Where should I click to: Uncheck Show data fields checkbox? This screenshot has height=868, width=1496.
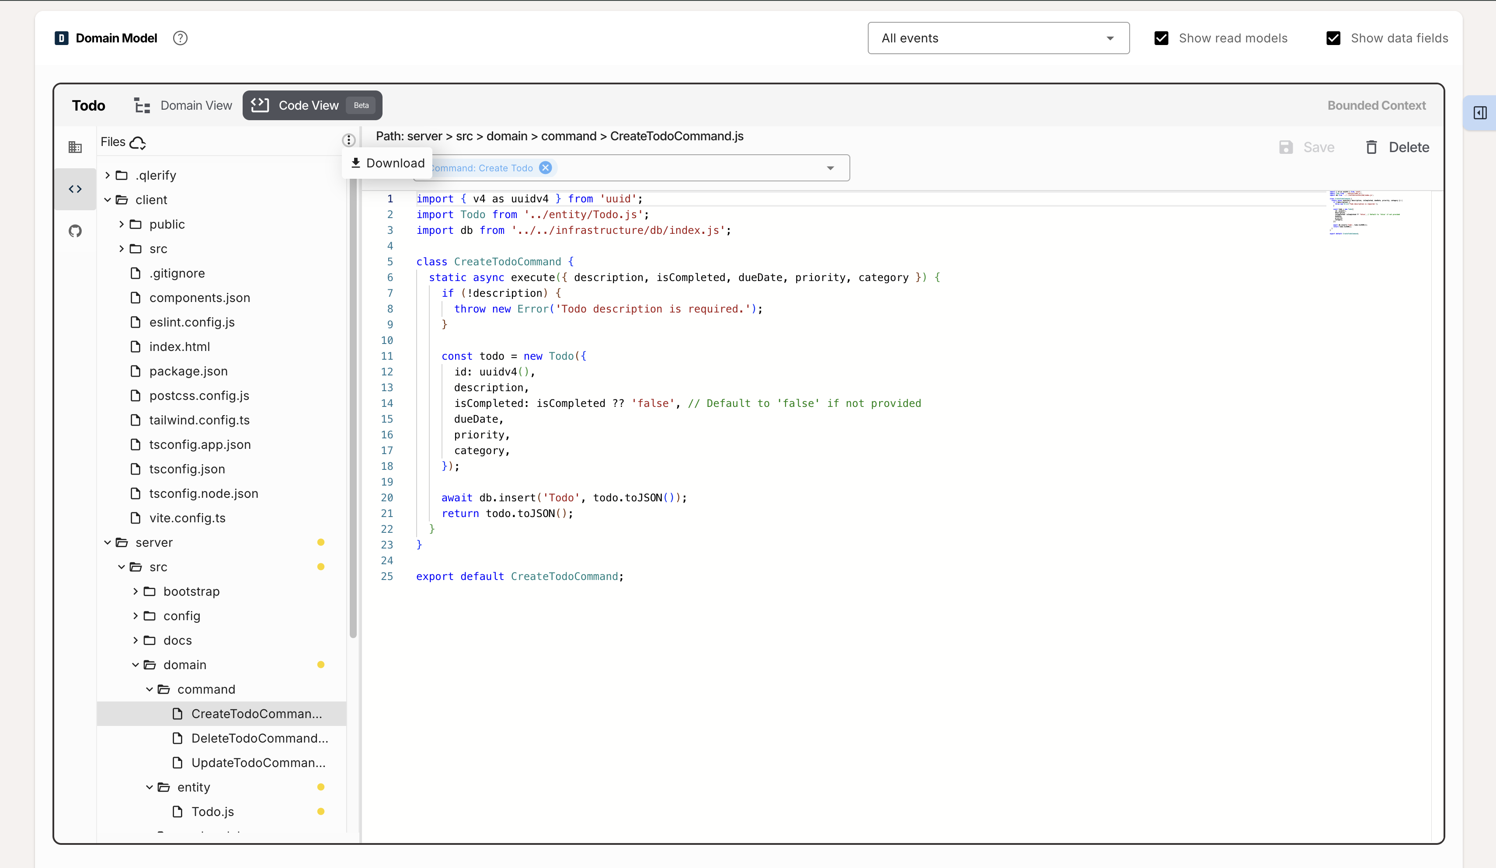tap(1333, 38)
